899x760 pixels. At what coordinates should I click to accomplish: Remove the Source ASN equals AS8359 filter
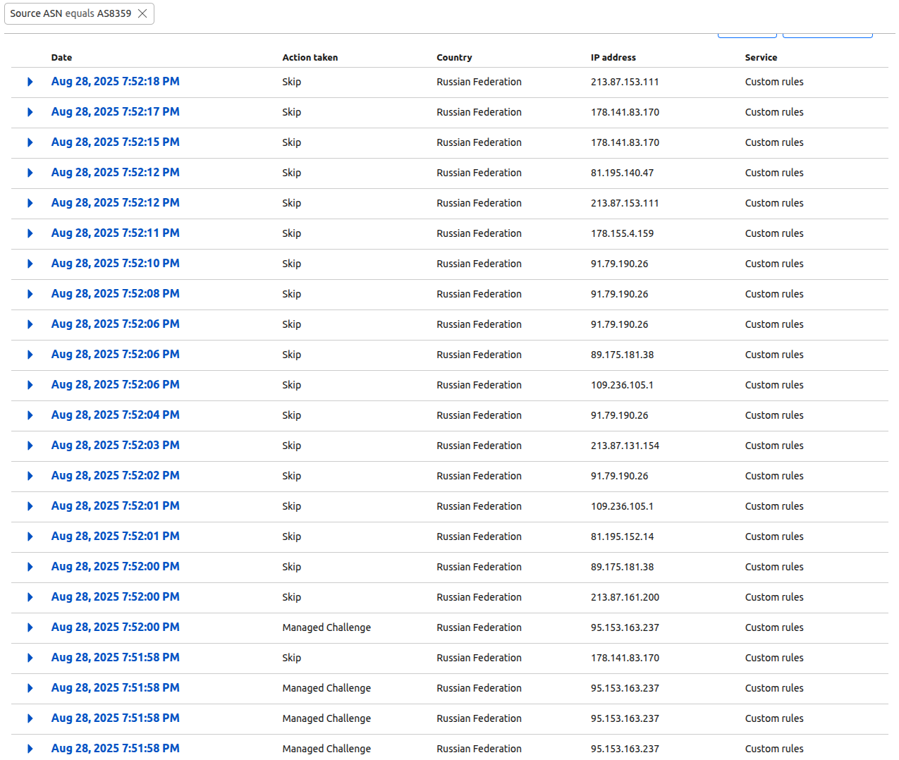coord(142,13)
